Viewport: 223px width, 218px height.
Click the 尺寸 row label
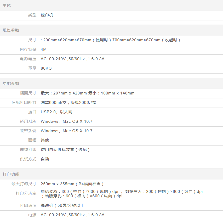tap(32, 40)
